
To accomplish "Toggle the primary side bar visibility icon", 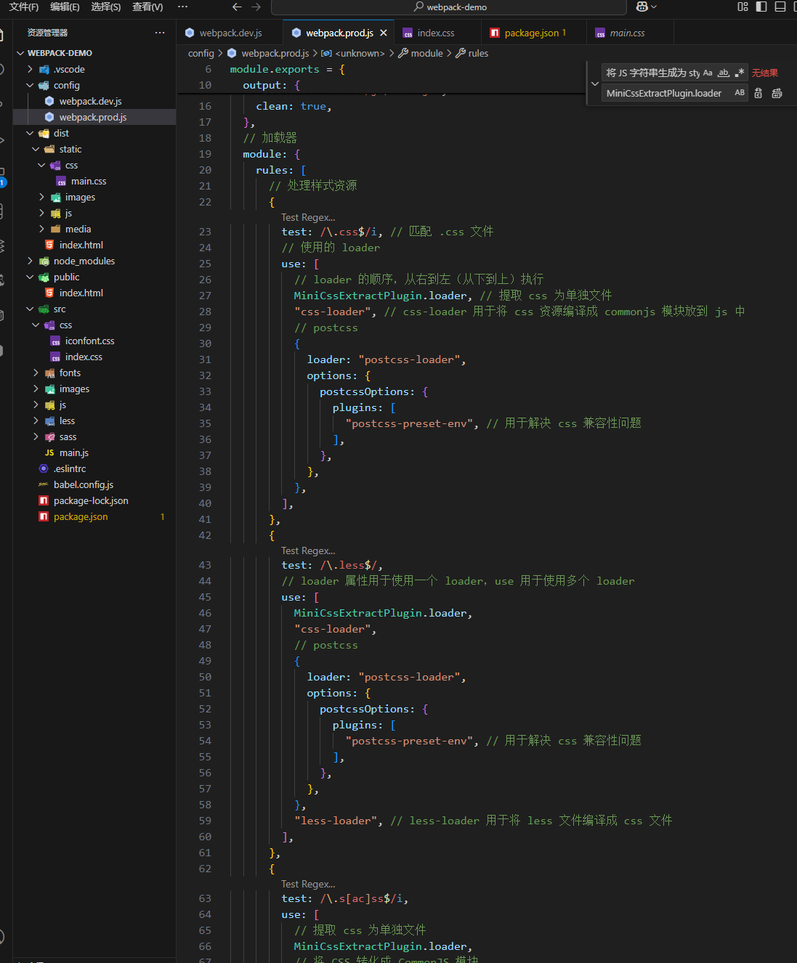I will (761, 7).
